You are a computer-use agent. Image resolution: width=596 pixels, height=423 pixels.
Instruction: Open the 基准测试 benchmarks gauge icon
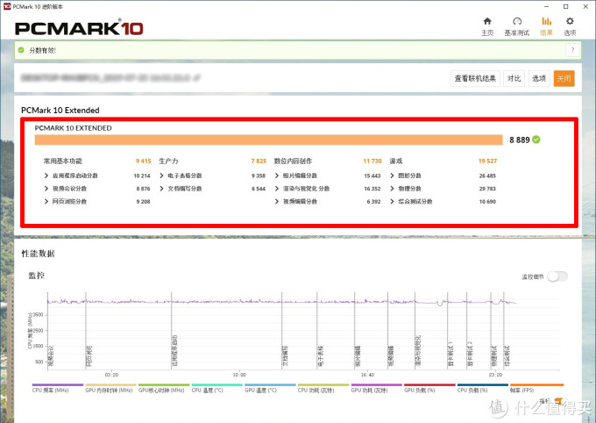pos(517,21)
